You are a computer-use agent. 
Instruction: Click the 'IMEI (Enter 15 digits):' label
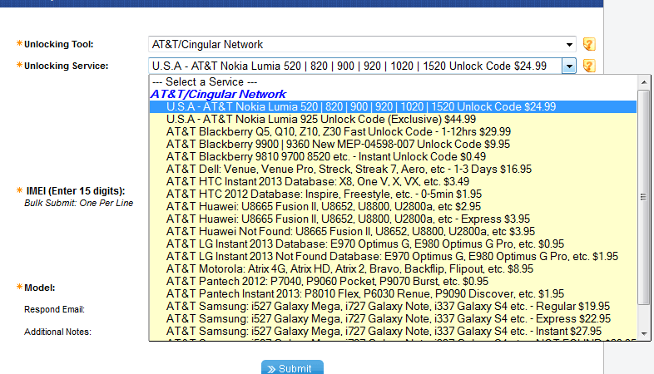(76, 191)
